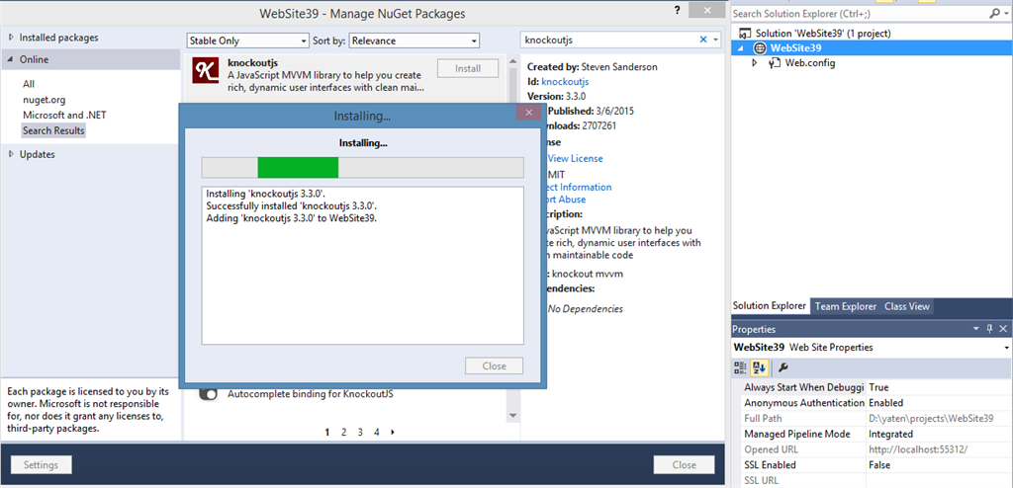This screenshot has height=488, width=1013.
Task: Open Properties window position dropdown arrow
Action: 976,329
